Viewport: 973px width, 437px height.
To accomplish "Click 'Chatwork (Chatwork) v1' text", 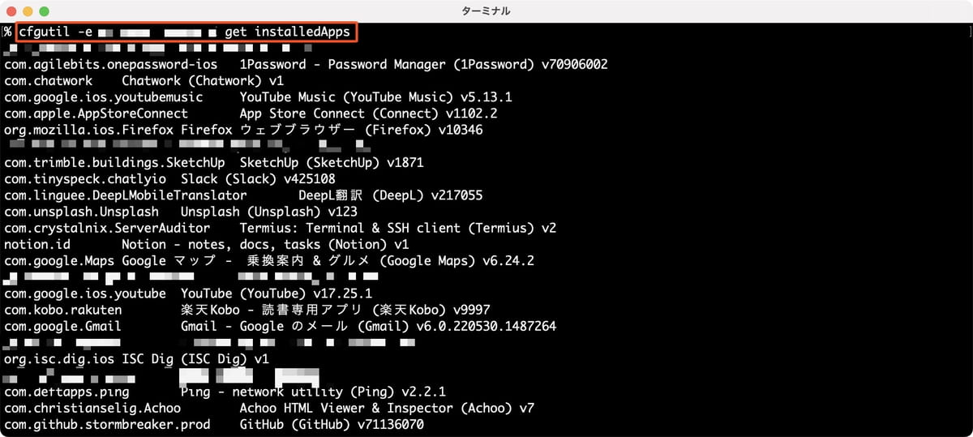I will tap(203, 81).
